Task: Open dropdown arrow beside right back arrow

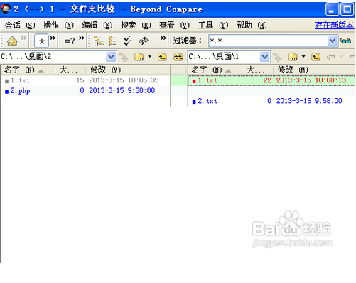Action: coord(341,57)
